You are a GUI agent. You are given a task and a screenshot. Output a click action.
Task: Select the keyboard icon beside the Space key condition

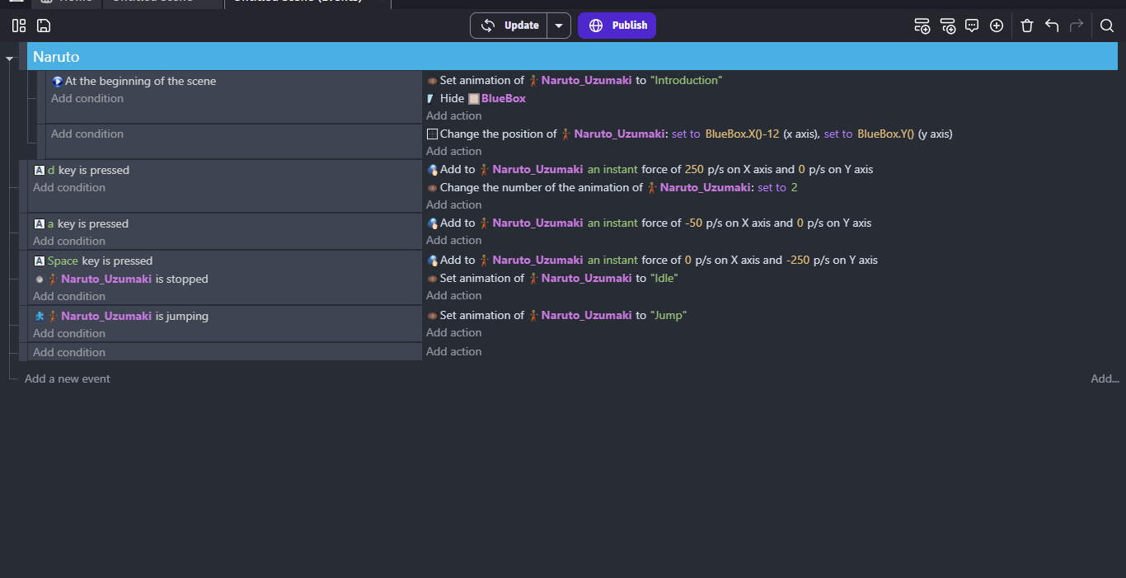click(40, 261)
